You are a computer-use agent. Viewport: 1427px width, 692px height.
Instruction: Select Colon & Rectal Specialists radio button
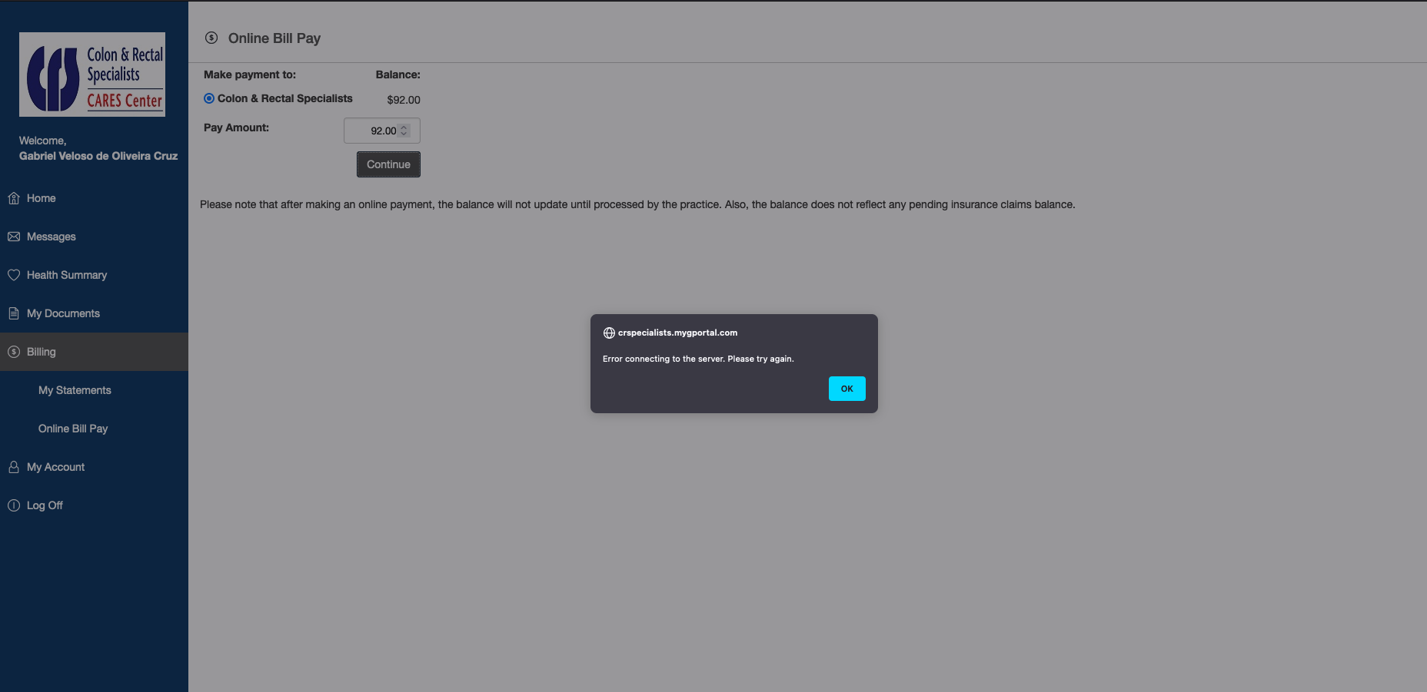[x=209, y=98]
